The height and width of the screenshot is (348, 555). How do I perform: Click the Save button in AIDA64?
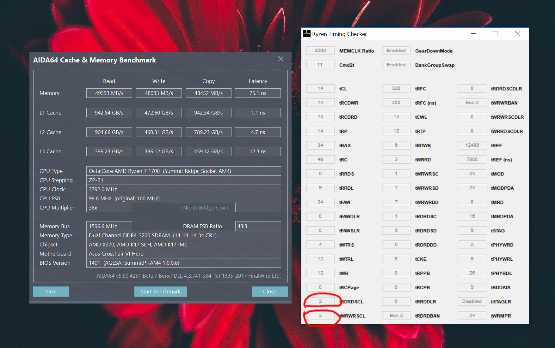[x=51, y=292]
